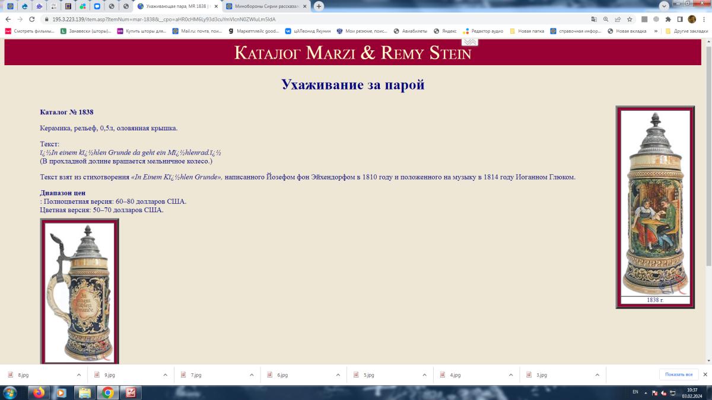Open the Chrome profile avatar
The width and height of the screenshot is (712, 400).
point(692,19)
